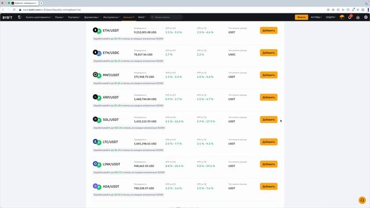Image resolution: width=370 pixels, height=208 pixels.
Task: Click the earnings hint under XRP/USDT
Action: point(128,106)
